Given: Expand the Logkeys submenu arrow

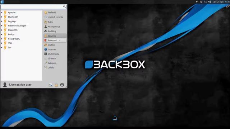Looking at the screenshot, I should click(1, 21).
